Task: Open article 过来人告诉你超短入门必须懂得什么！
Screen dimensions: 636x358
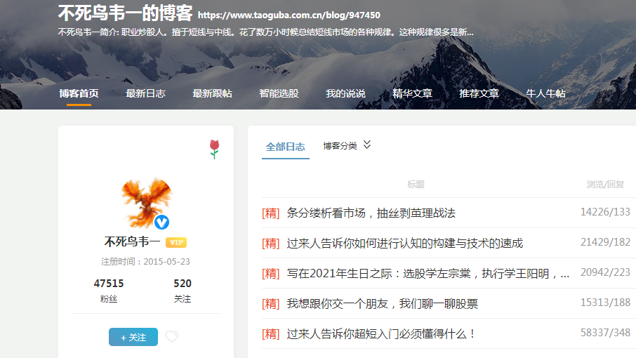Action: tap(381, 334)
